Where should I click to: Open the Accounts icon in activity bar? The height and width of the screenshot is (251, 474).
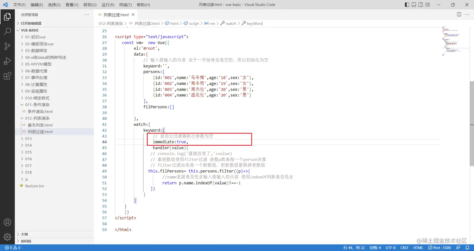coord(7,222)
